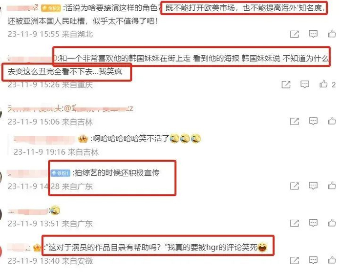342x273 pixels.
Task: Reply to the 14:28 Guangdong comment
Action: tap(313, 186)
